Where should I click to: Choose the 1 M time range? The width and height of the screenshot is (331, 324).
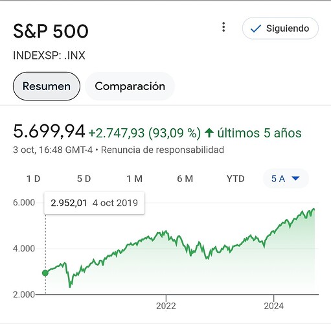[134, 179]
